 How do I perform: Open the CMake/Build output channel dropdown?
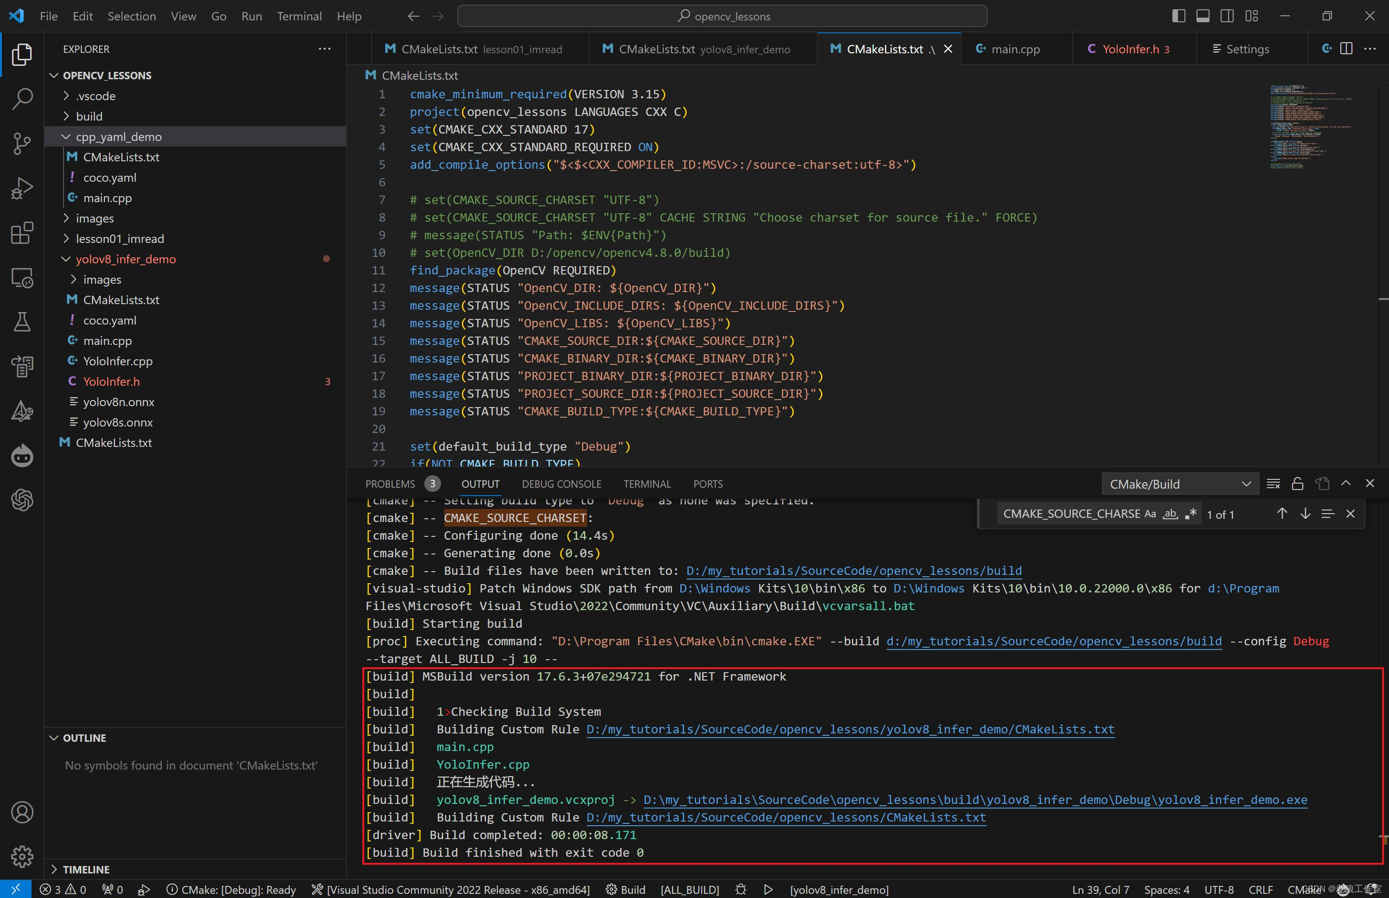click(x=1179, y=484)
